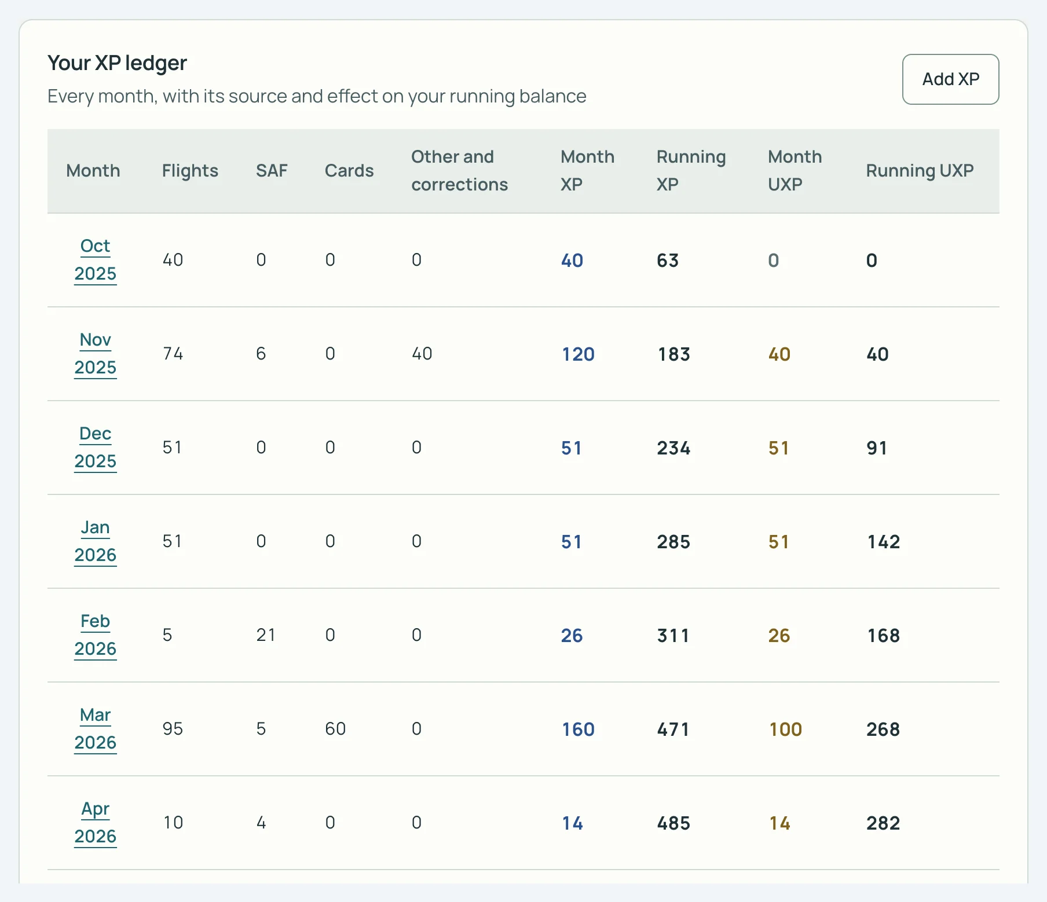Select SAF value 21 in Feb 2026
1047x902 pixels.
click(x=266, y=635)
